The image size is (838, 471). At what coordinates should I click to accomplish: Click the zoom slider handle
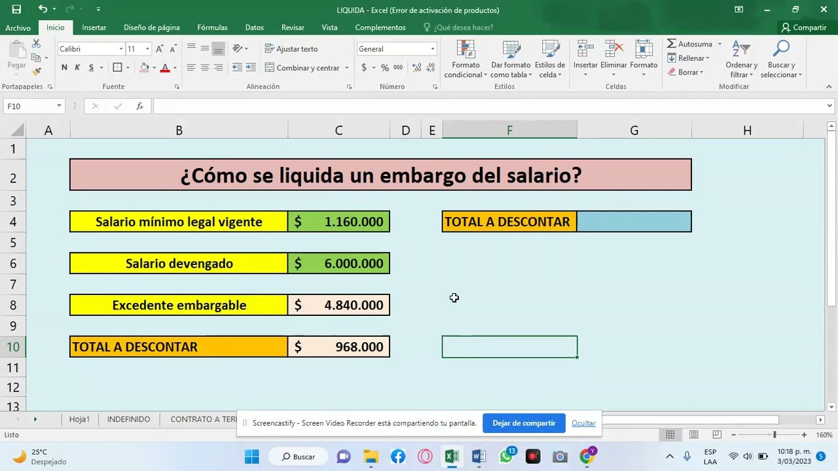tap(774, 435)
